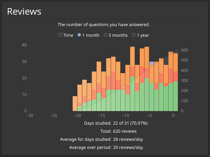Choose the 1 year time range
Screen dimensions: 210x157
point(134,35)
